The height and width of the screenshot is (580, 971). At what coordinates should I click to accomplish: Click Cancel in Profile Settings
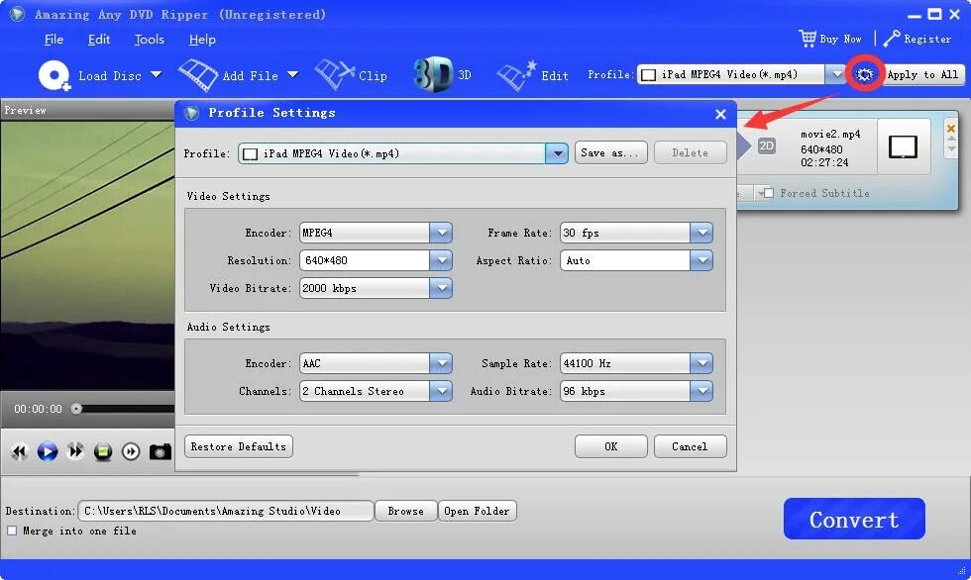[x=690, y=446]
